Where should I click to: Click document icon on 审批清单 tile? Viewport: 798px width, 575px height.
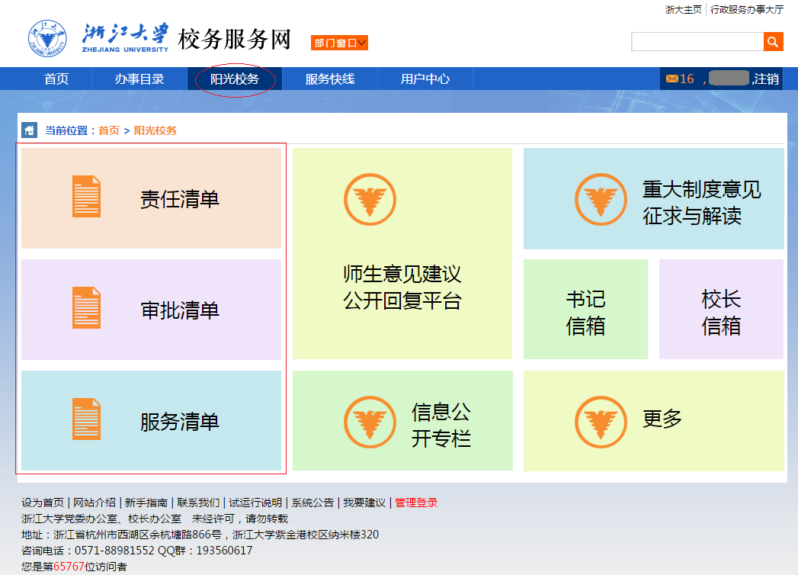pyautogui.click(x=86, y=308)
